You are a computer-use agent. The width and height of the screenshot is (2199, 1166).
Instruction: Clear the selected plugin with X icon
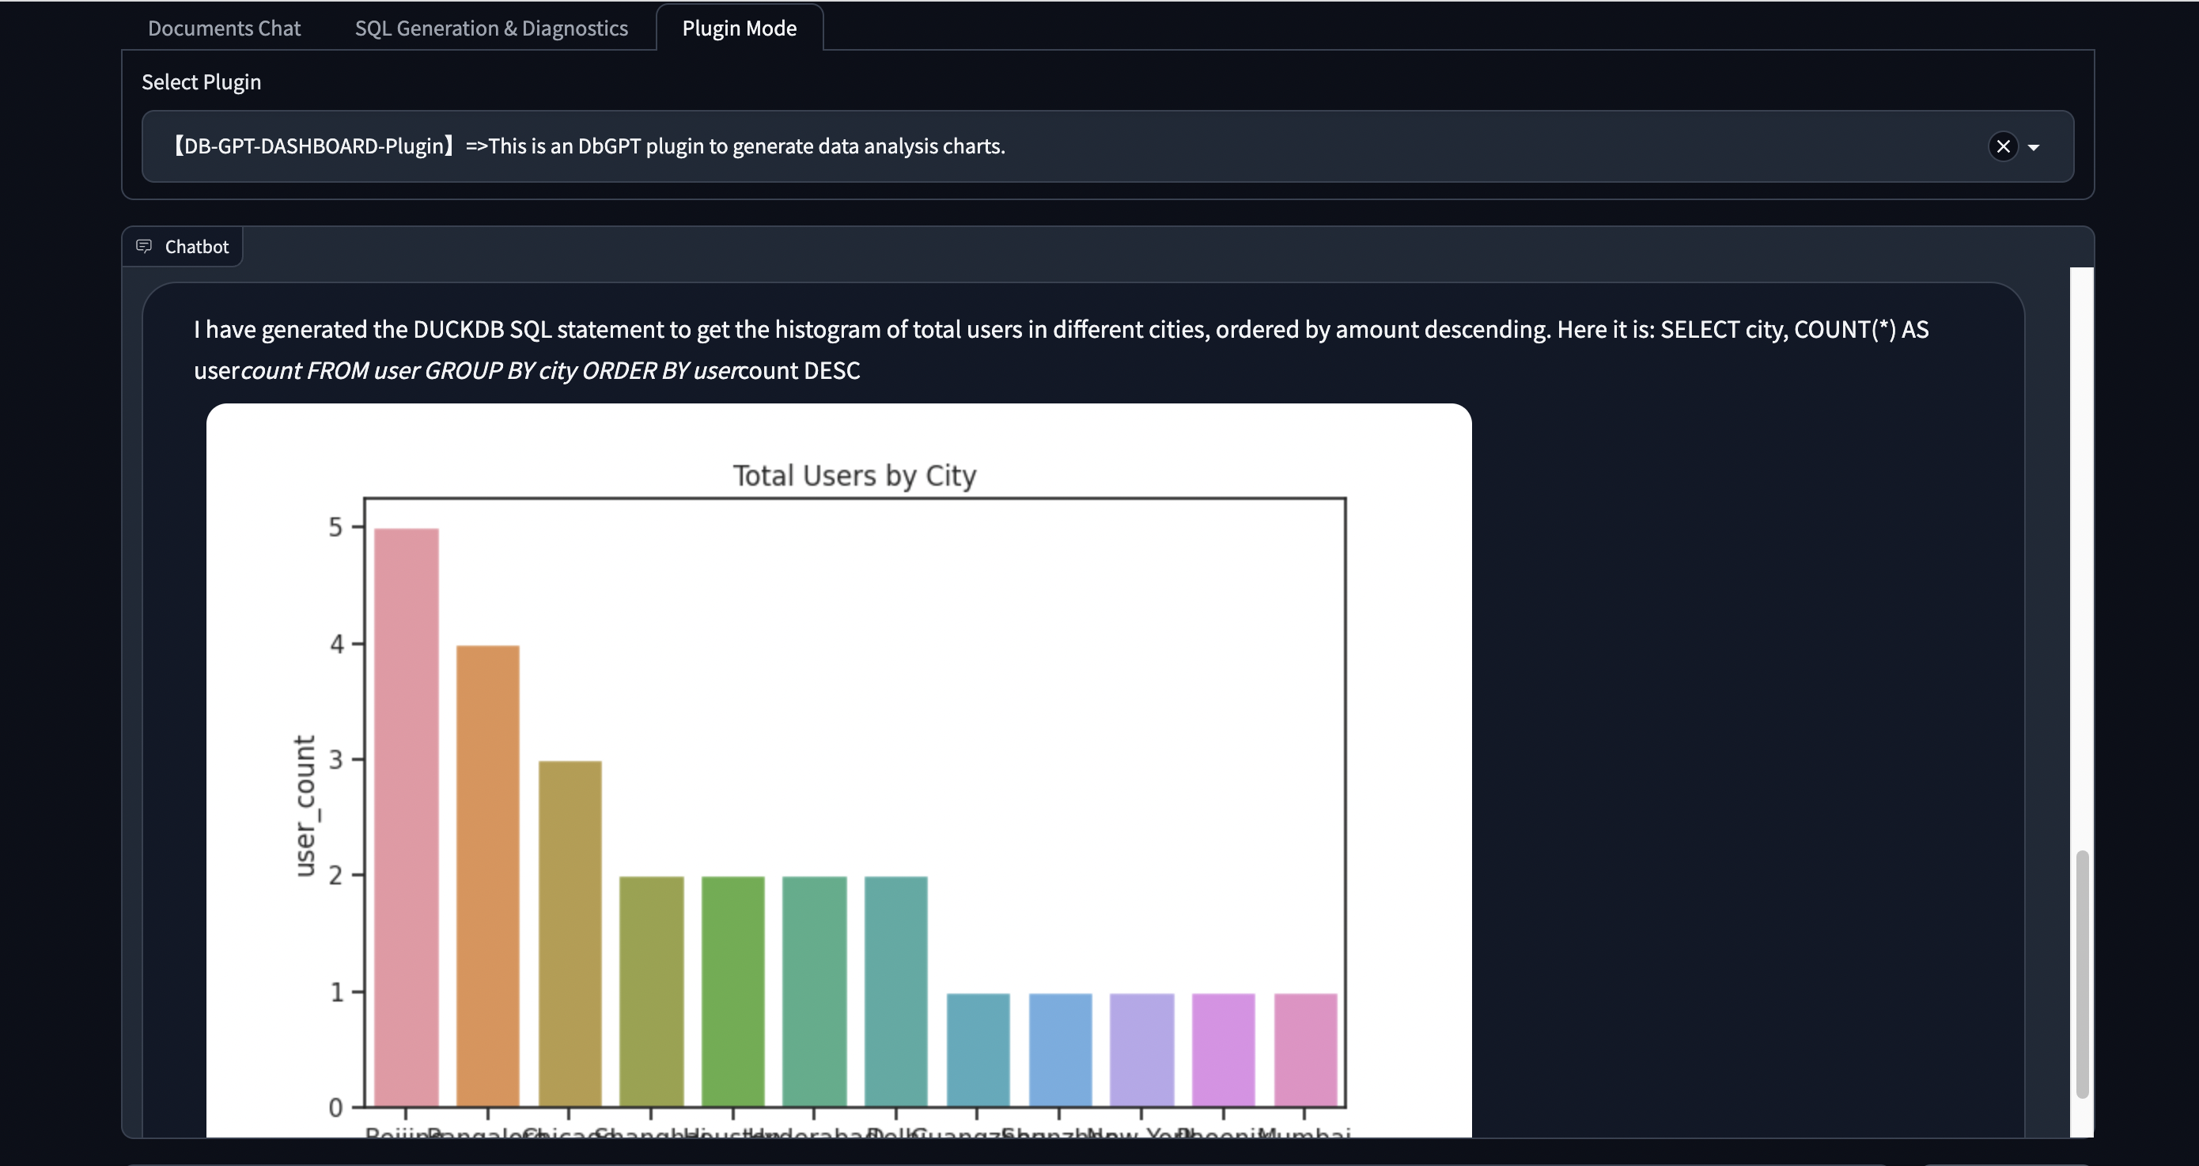(2003, 147)
